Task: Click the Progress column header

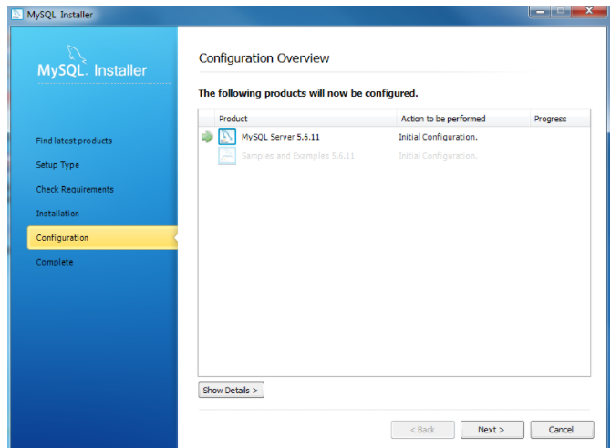Action: (560, 119)
